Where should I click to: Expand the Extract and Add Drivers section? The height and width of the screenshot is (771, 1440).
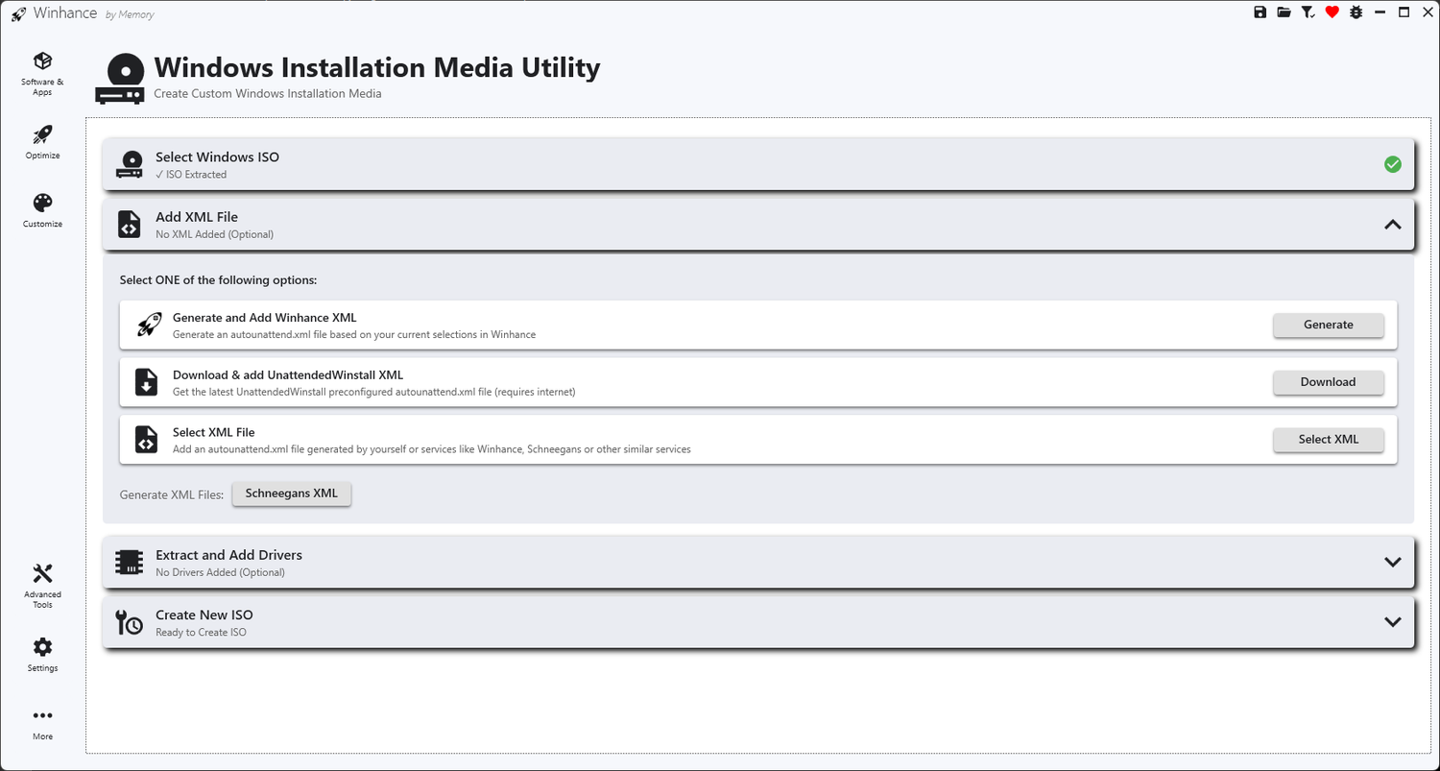[1392, 563]
